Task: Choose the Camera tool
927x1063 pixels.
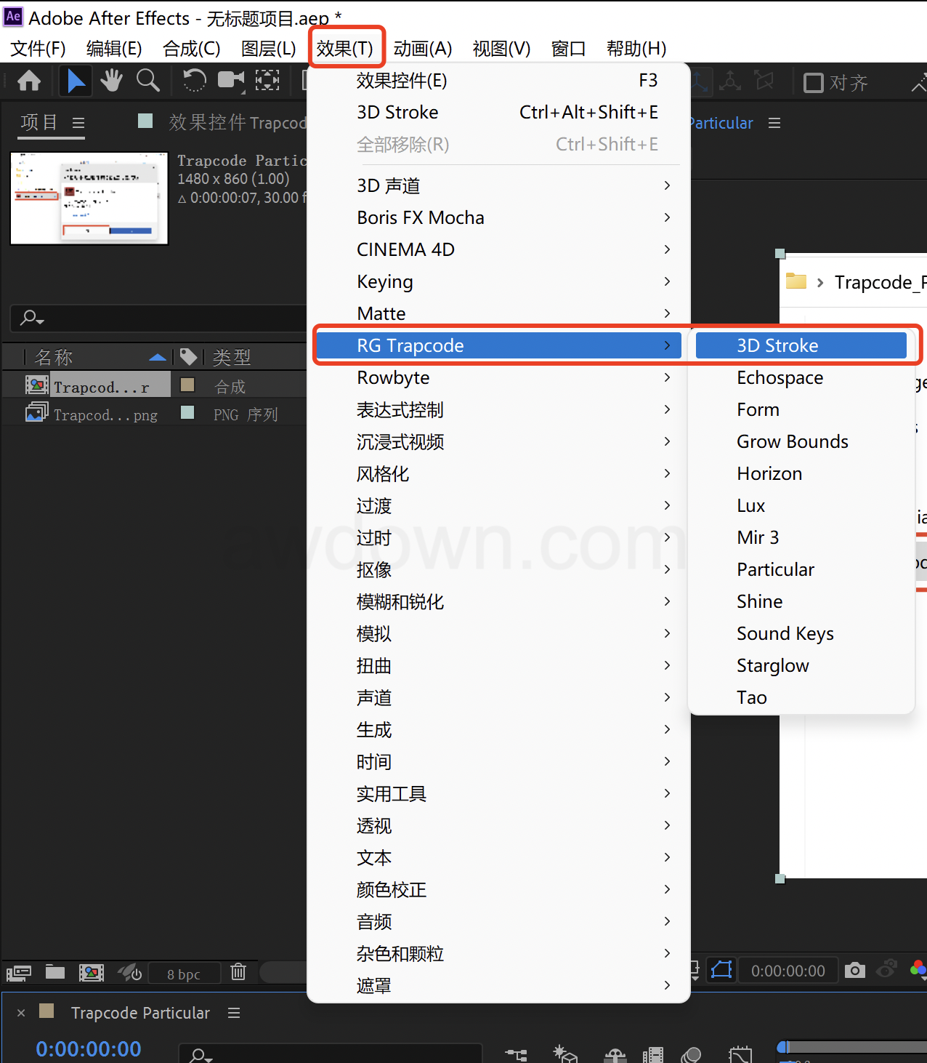Action: point(231,81)
